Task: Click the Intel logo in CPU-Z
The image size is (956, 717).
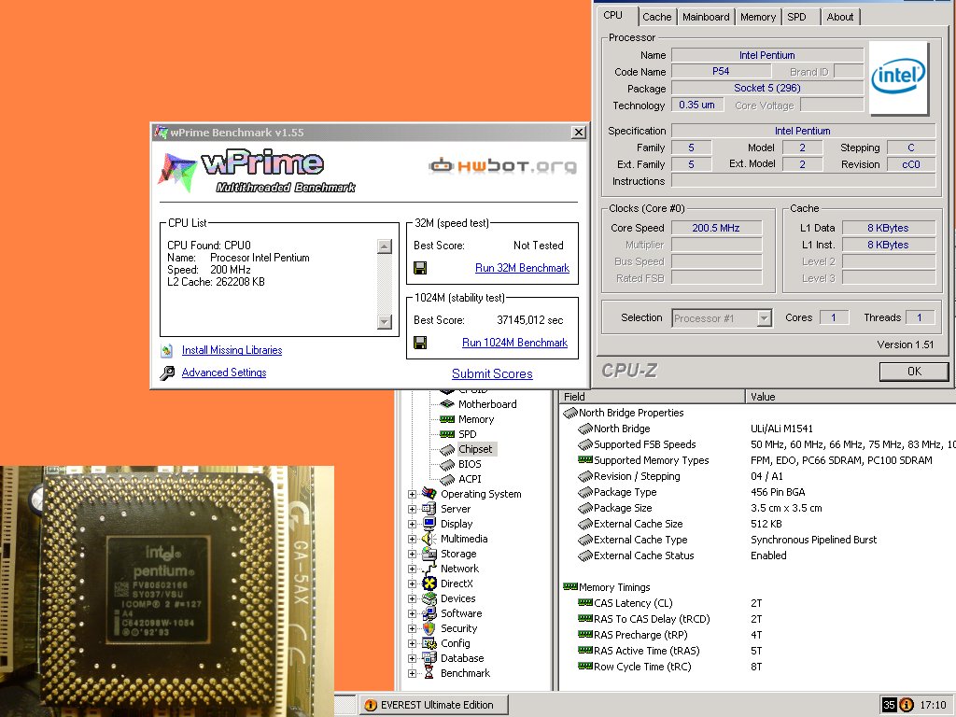Action: (x=899, y=77)
